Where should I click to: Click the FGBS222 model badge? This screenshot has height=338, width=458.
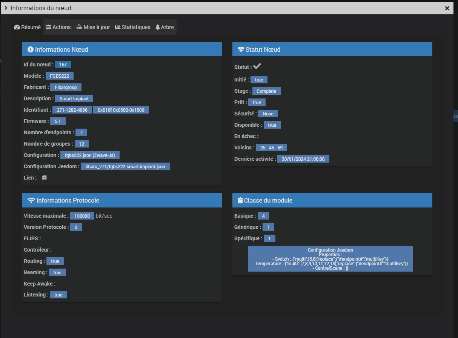click(x=59, y=76)
